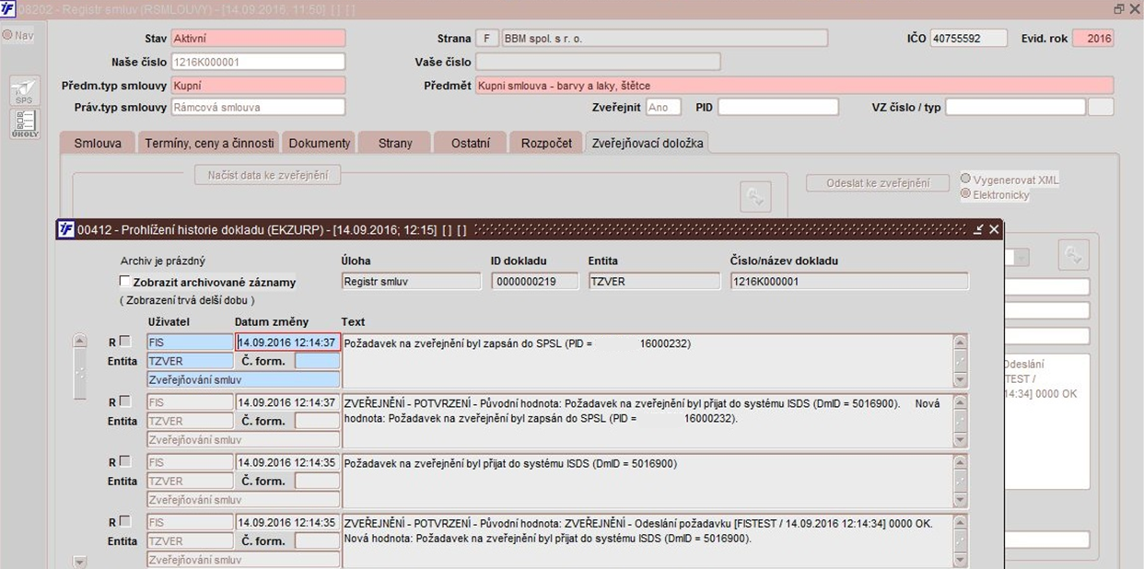
Task: Switch to the Dokumenty tab
Action: pos(320,143)
